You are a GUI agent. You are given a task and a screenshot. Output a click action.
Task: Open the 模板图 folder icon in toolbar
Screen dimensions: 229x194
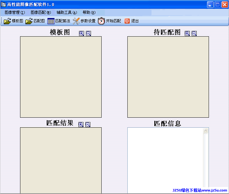[7, 21]
